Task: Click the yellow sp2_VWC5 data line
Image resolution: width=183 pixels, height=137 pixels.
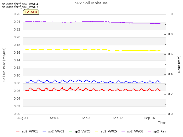Action: click(93, 50)
